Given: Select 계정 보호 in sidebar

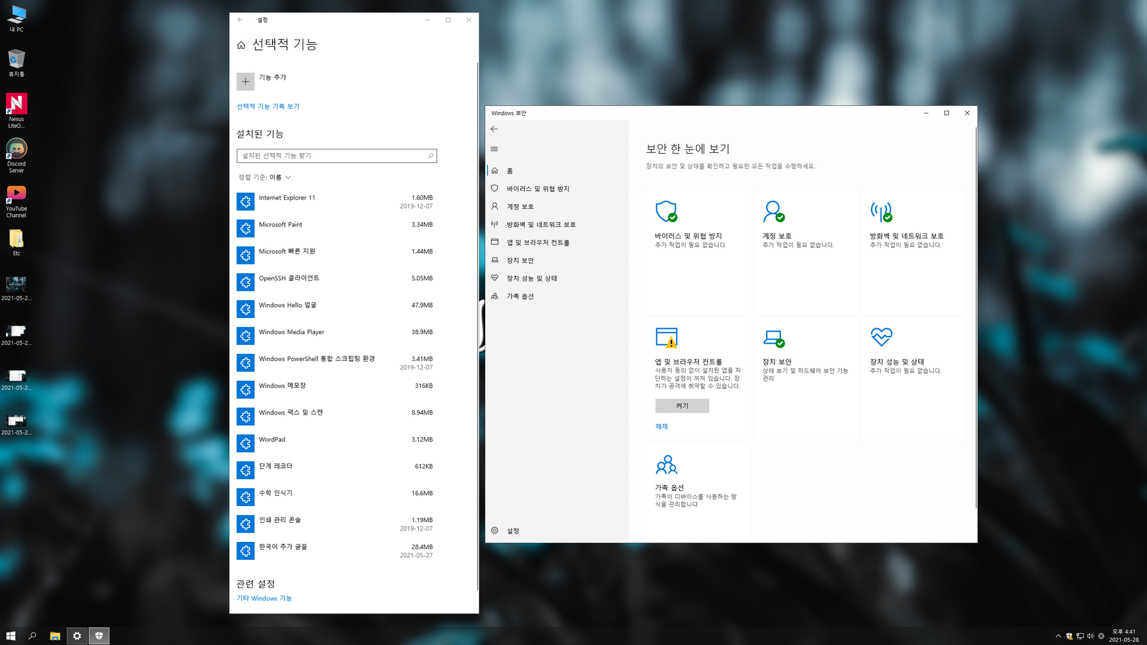Looking at the screenshot, I should tap(557, 207).
